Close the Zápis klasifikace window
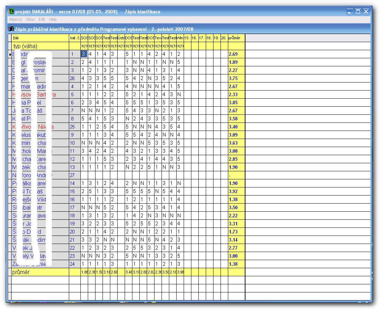This screenshot has height=311, width=381. pos(366,12)
